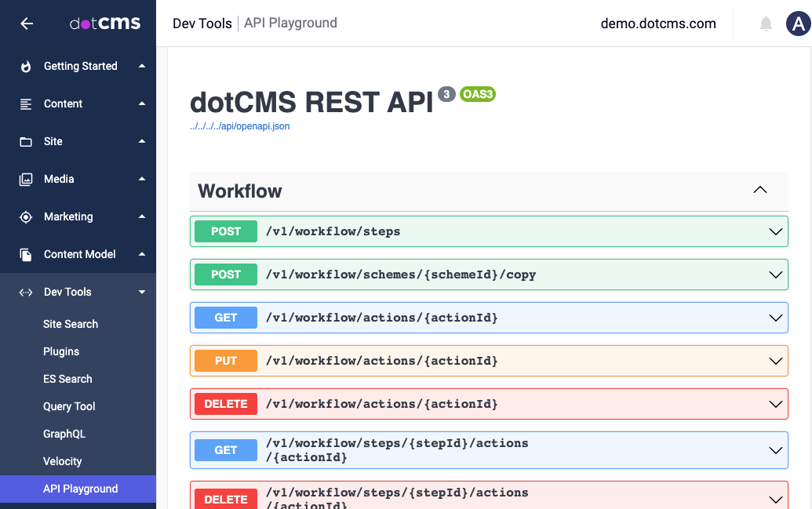Select Query Tool in sidebar
Screen dimensions: 812x509
point(69,406)
